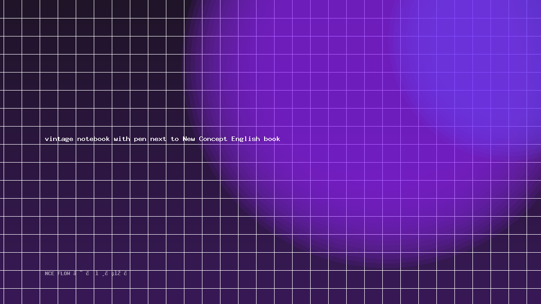Click the word "notebook" in the caption
The width and height of the screenshot is (541, 304).
click(x=93, y=139)
